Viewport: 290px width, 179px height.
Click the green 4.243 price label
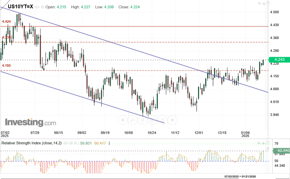279,60
